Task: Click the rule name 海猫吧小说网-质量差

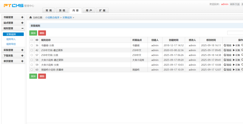Action: coord(52,69)
